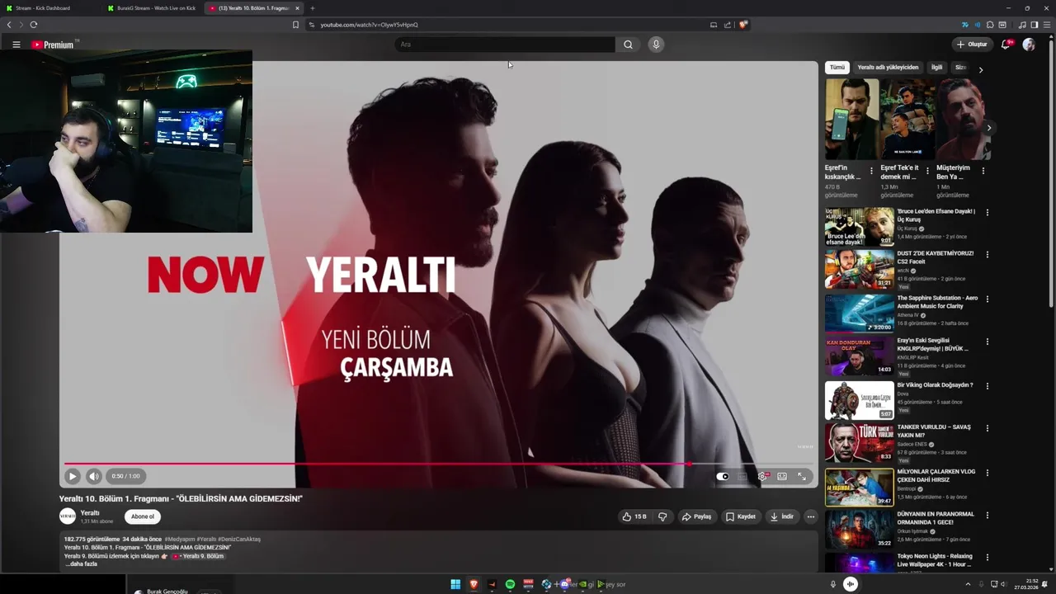The image size is (1056, 594).
Task: Open the account avatar menu
Action: 1029,45
